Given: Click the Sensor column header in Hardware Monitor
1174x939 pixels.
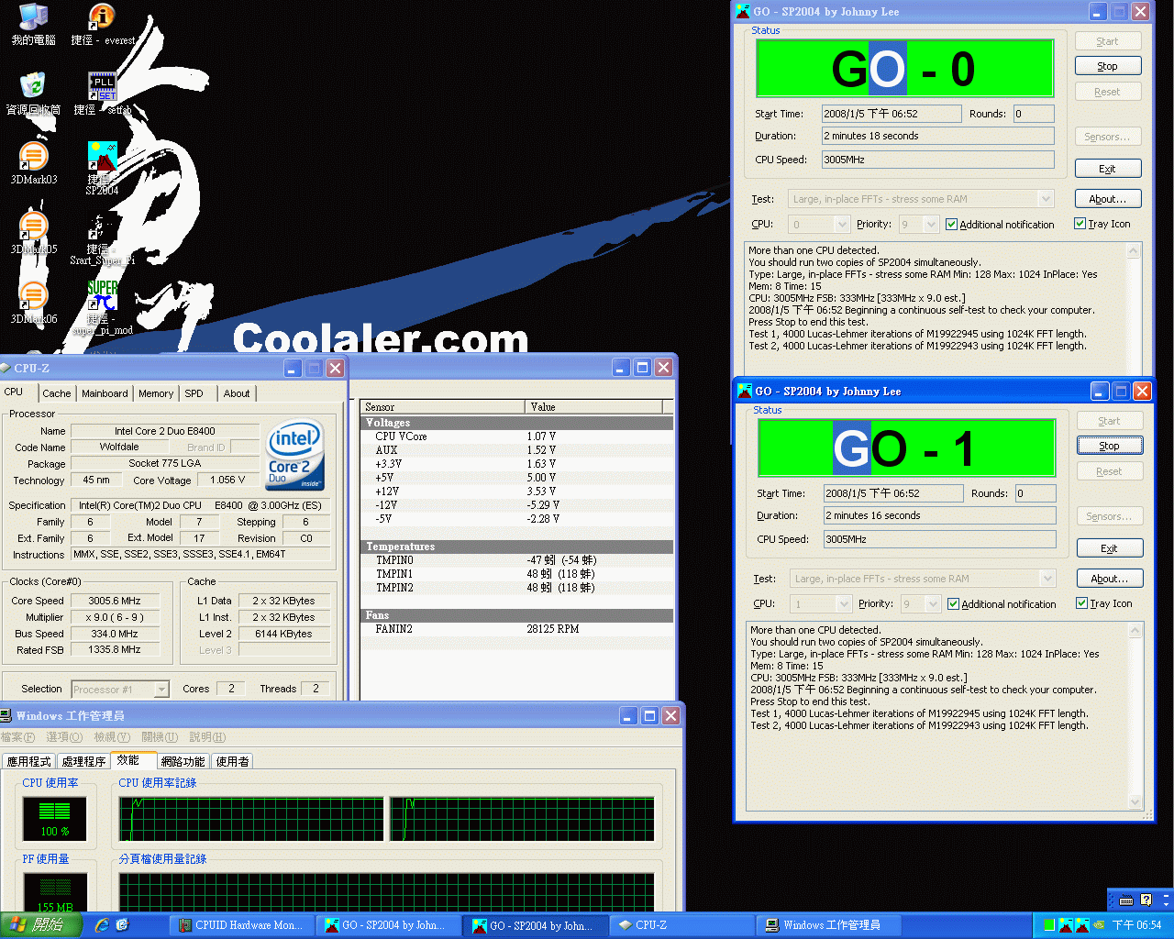Looking at the screenshot, I should (x=443, y=406).
